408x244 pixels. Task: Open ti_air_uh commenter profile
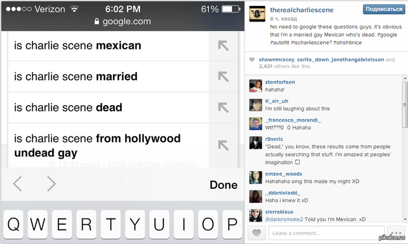[277, 101]
